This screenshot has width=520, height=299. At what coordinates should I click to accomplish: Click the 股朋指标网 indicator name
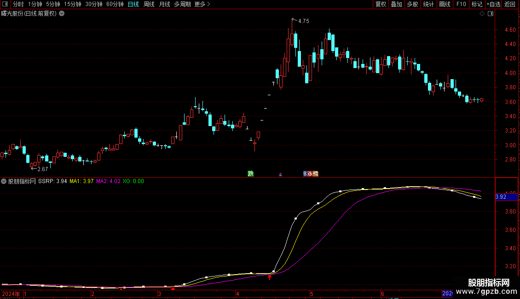pos(22,181)
